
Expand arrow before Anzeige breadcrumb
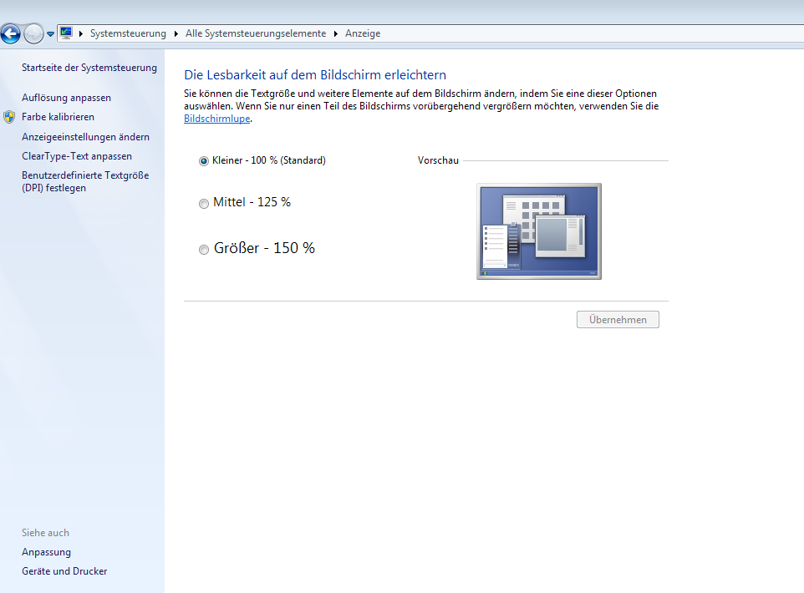click(x=336, y=34)
